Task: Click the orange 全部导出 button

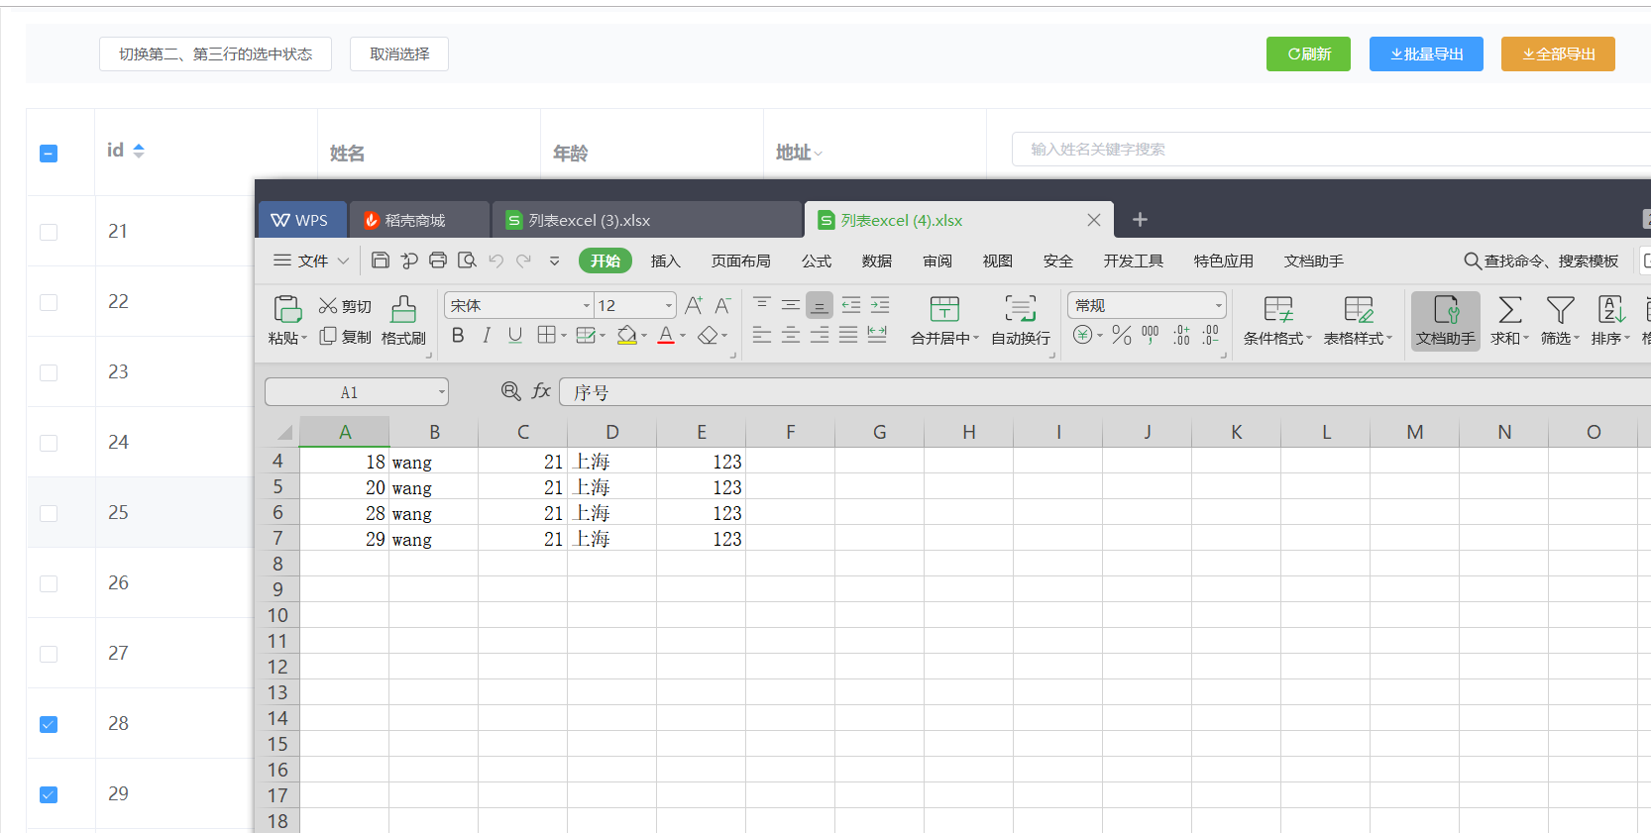Action: point(1558,53)
